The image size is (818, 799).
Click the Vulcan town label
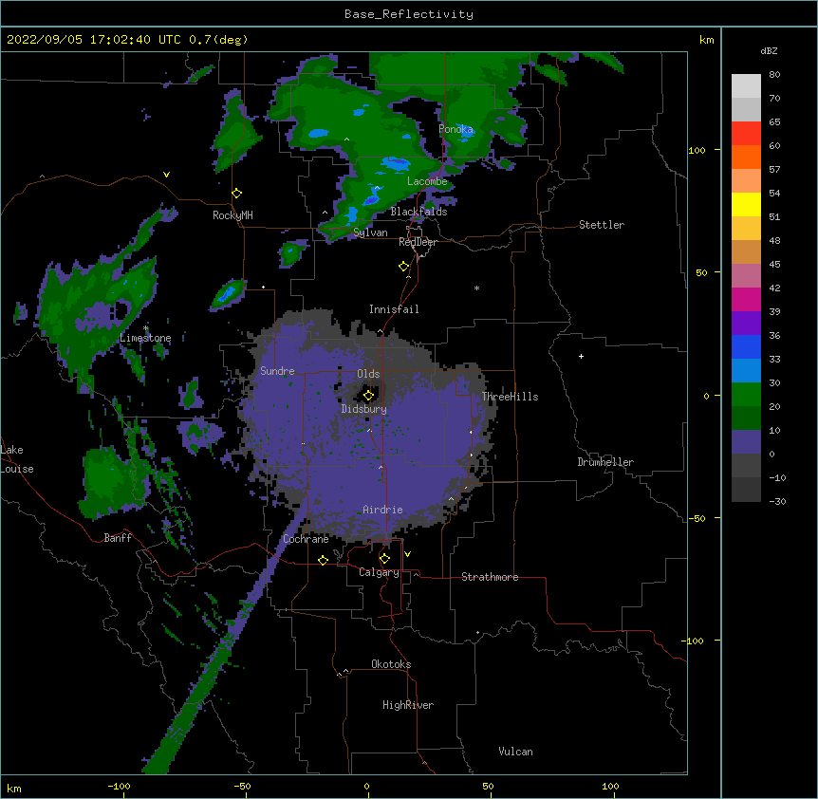pos(515,752)
